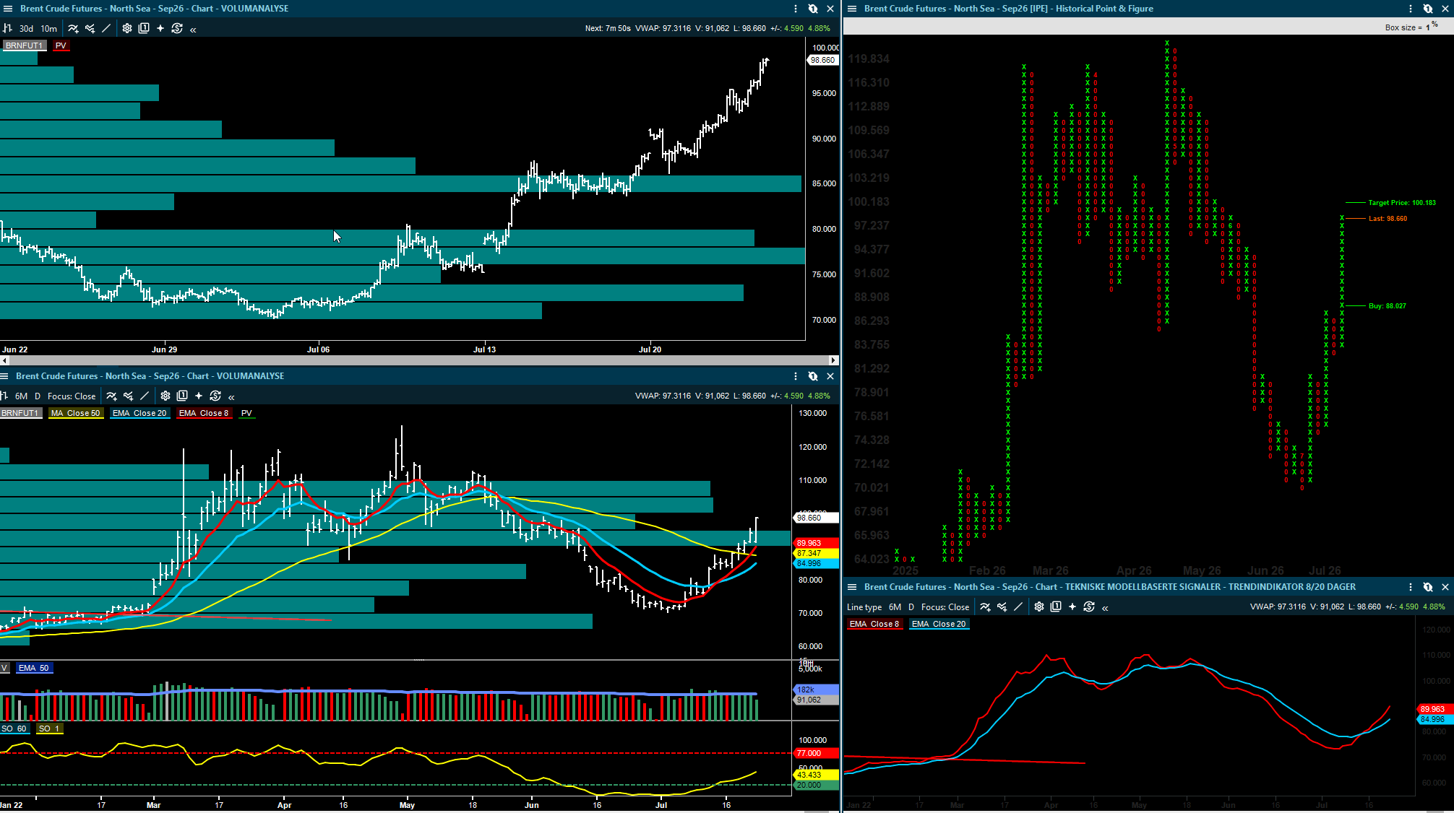Toggle BRNFUT1 series label in top intraday chart
The height and width of the screenshot is (813, 1454).
click(24, 45)
